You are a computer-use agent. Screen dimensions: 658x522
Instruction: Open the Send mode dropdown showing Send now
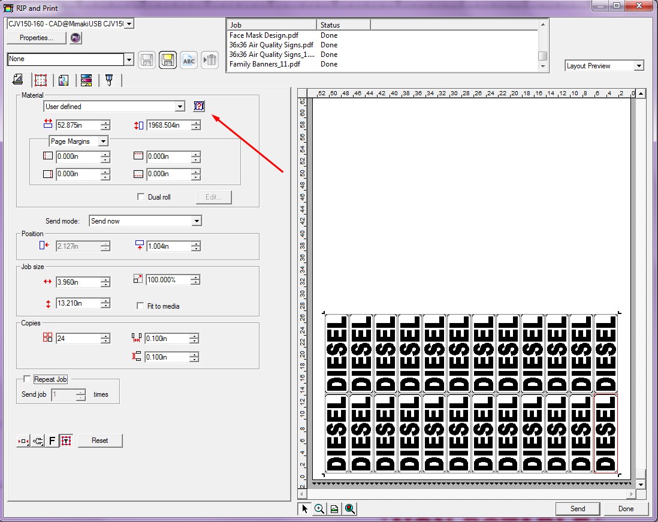[197, 221]
